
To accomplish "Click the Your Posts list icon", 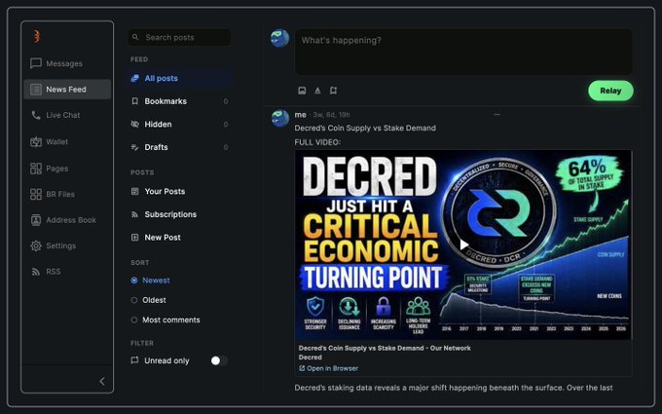I will tap(134, 191).
